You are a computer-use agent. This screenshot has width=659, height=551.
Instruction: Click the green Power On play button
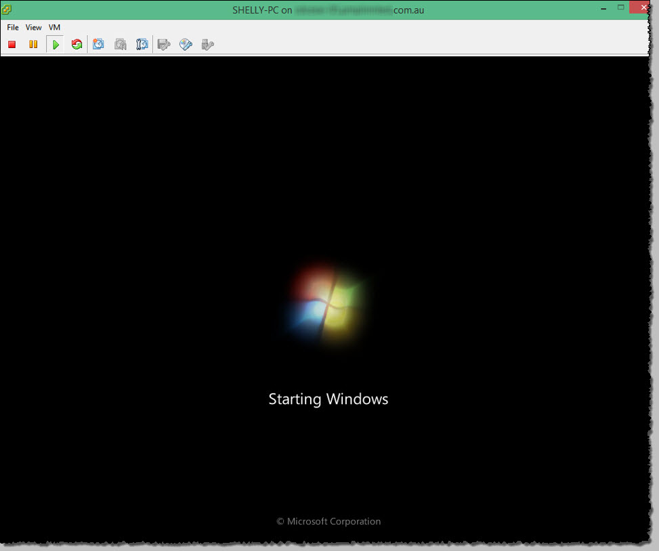tap(56, 44)
